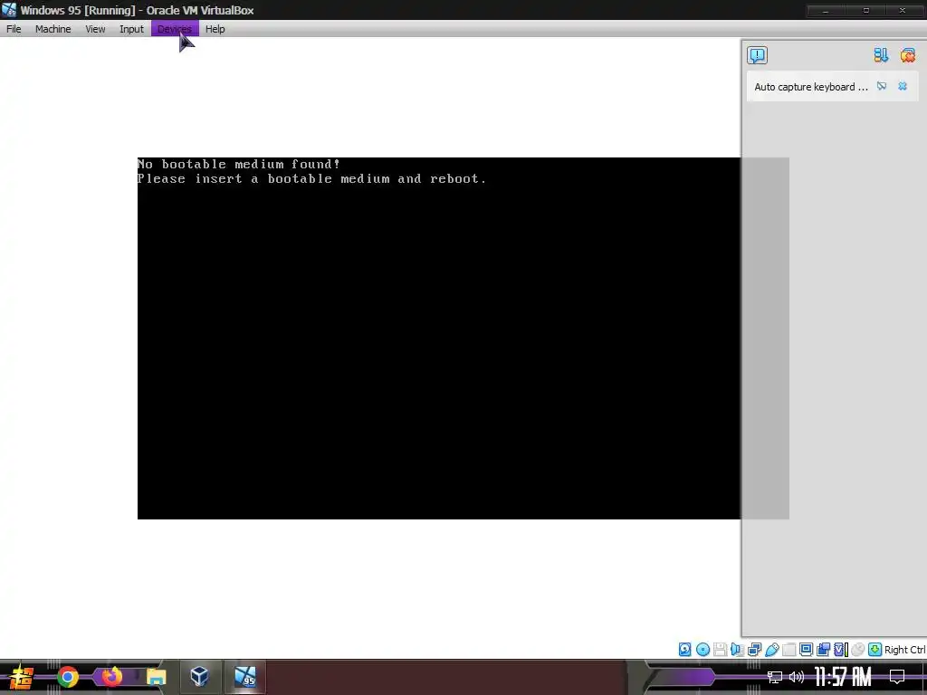Click the CPU virtualization V status icon
Screen dimensions: 927x695
tap(841, 650)
